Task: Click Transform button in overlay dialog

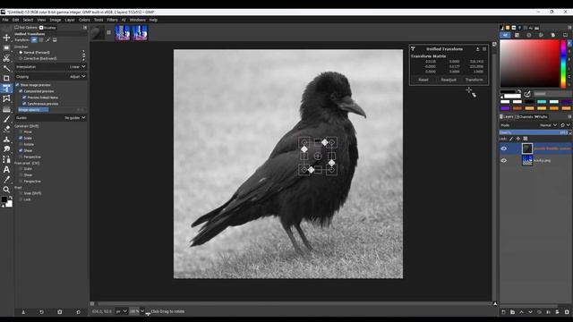Action: pos(474,80)
